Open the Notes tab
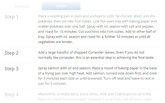This screenshot has width=165, height=103. click(x=61, y=6)
